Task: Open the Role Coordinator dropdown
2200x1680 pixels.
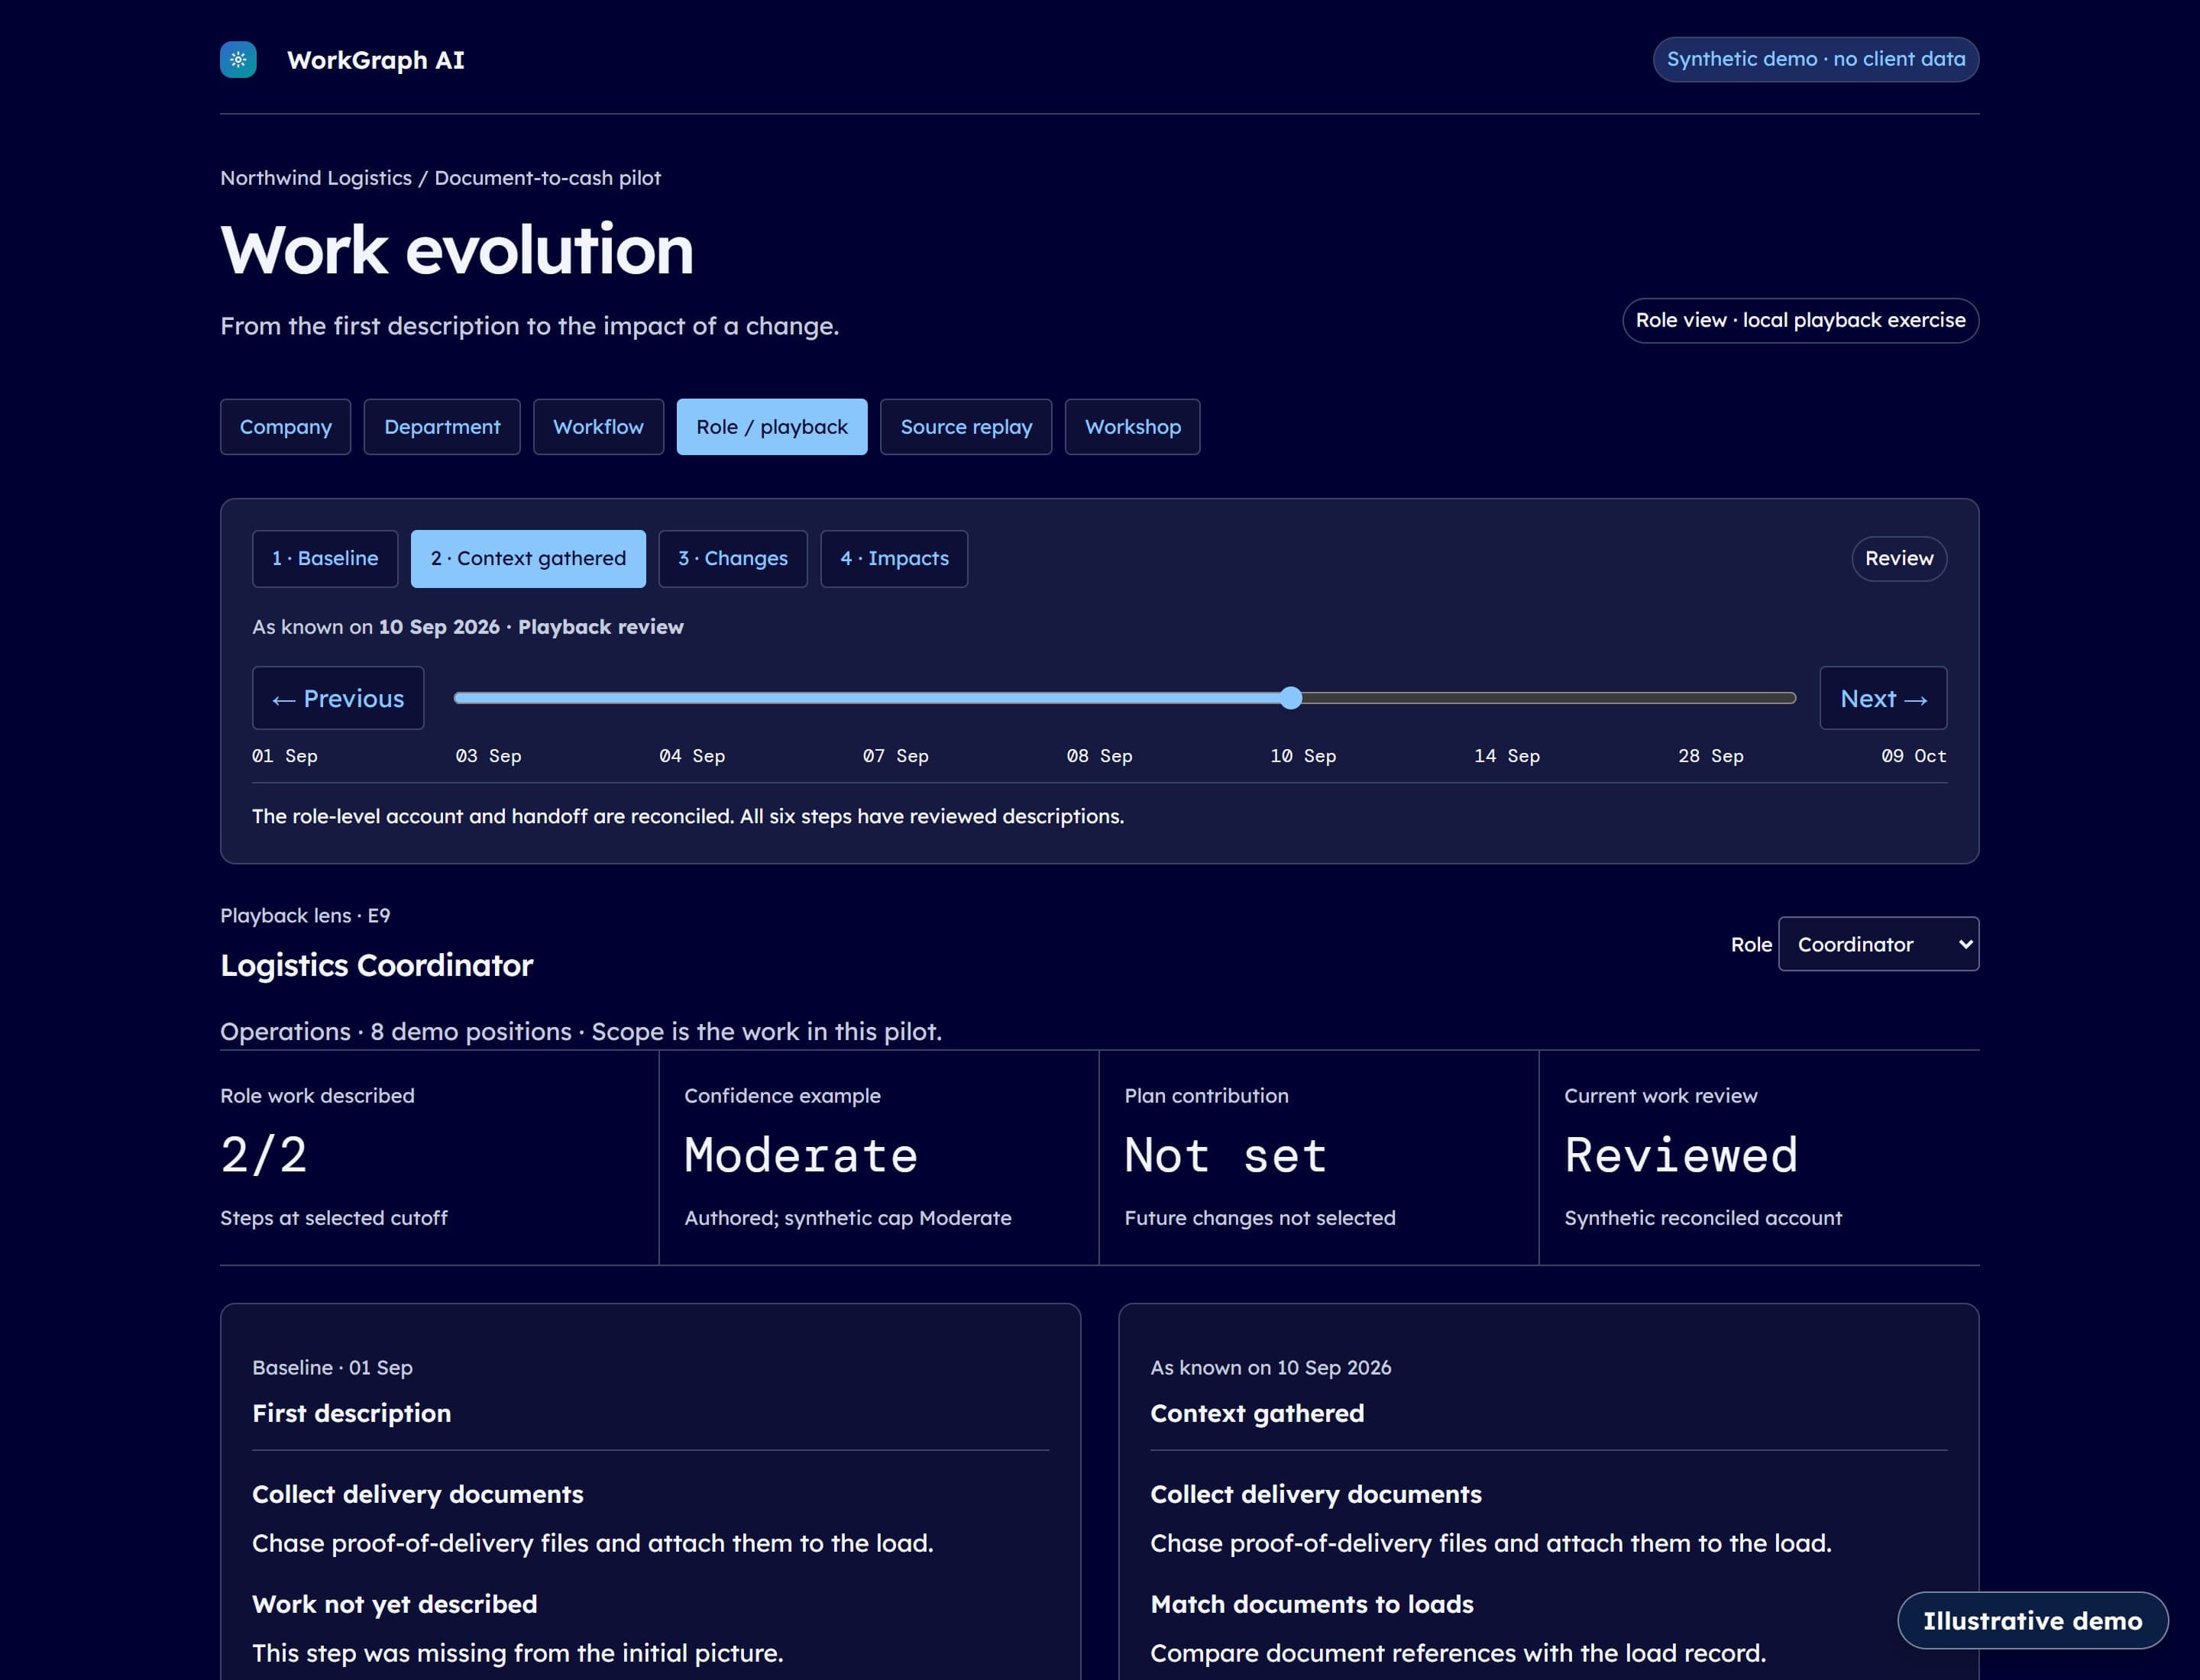Action: pos(1879,944)
